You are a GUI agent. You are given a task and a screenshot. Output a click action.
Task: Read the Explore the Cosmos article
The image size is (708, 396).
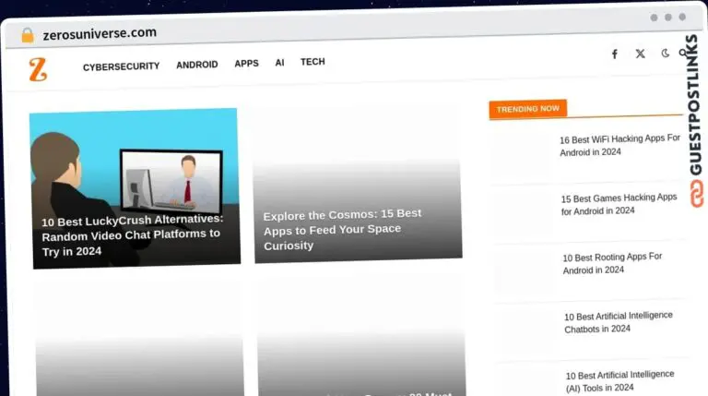[x=343, y=229]
